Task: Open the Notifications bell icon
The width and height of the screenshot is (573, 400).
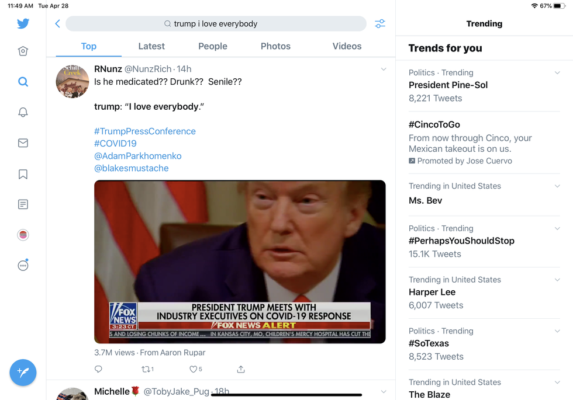Action: (23, 112)
